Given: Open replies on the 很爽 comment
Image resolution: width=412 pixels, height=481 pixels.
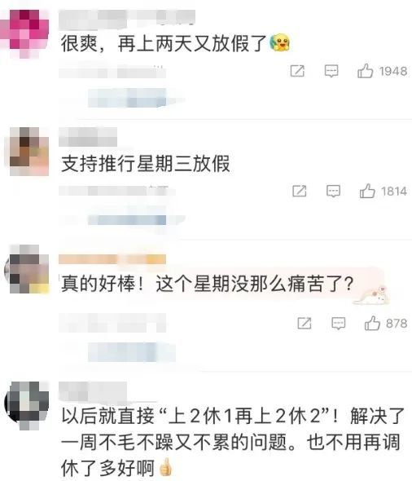Looking at the screenshot, I should click(x=331, y=71).
